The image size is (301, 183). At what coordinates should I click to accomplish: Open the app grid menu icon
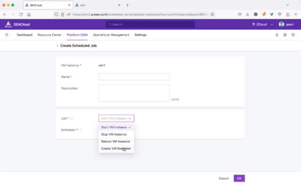(x=7, y=35)
